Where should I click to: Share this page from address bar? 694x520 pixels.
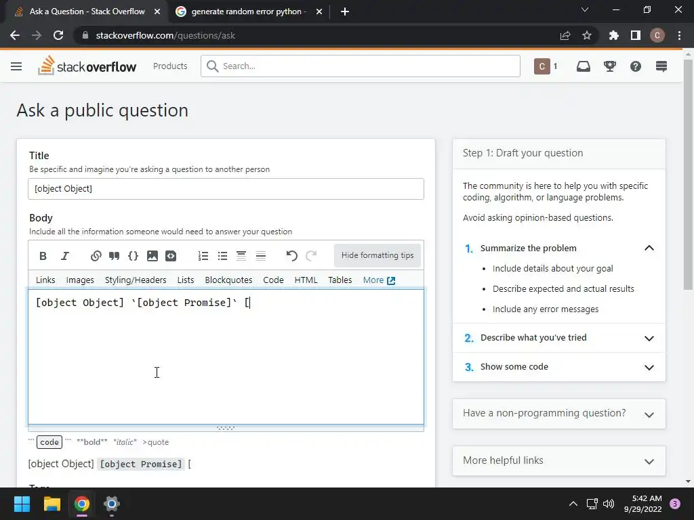coord(565,35)
